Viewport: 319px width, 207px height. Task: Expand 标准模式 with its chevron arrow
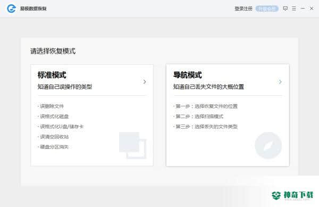145,82
